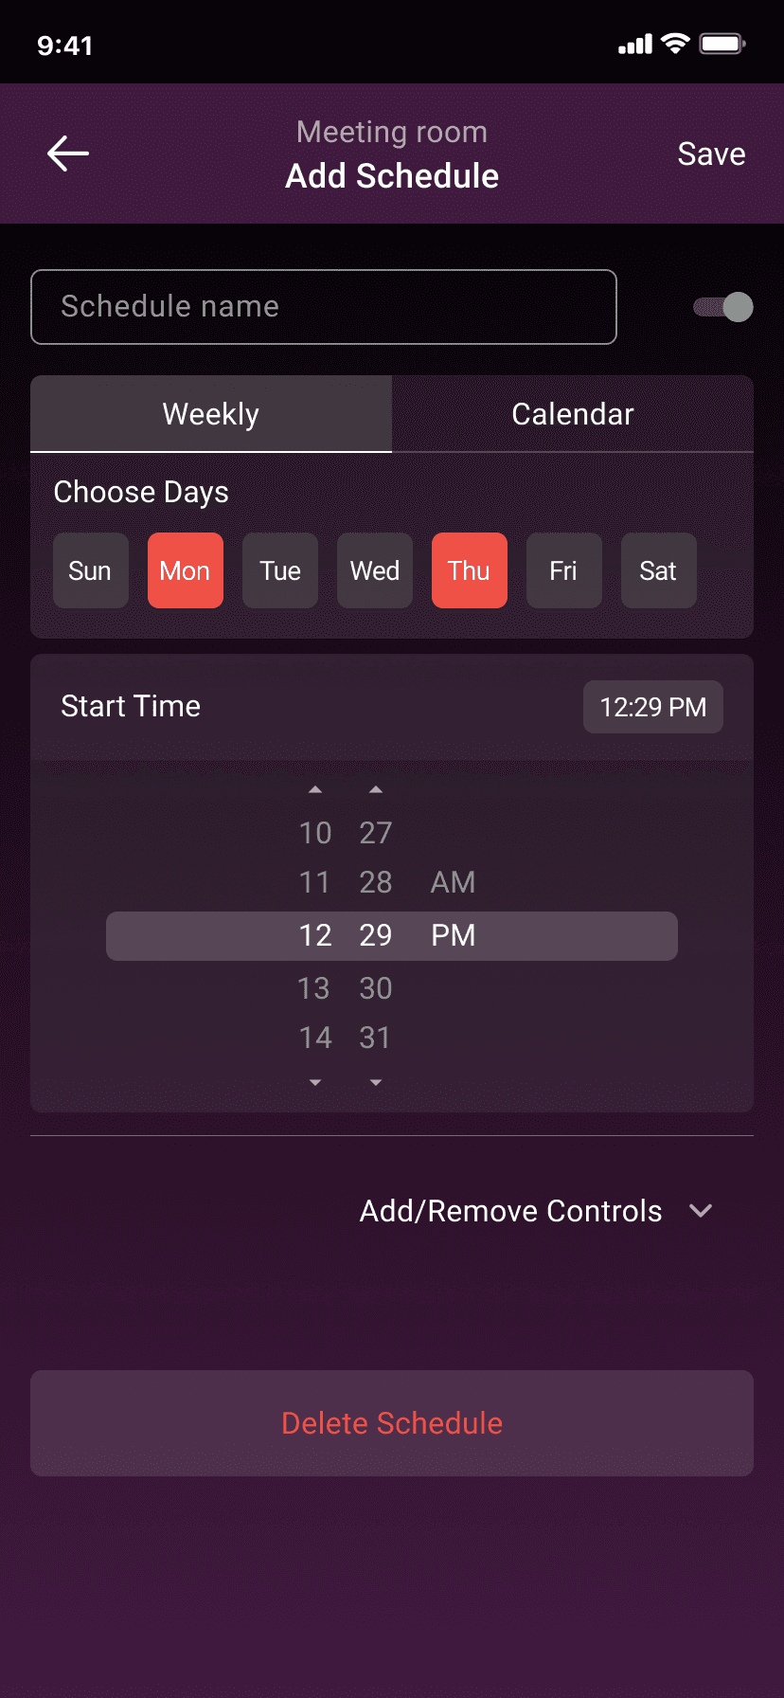Viewport: 784px width, 1698px height.
Task: Click the Schedule name input field
Action: (324, 307)
